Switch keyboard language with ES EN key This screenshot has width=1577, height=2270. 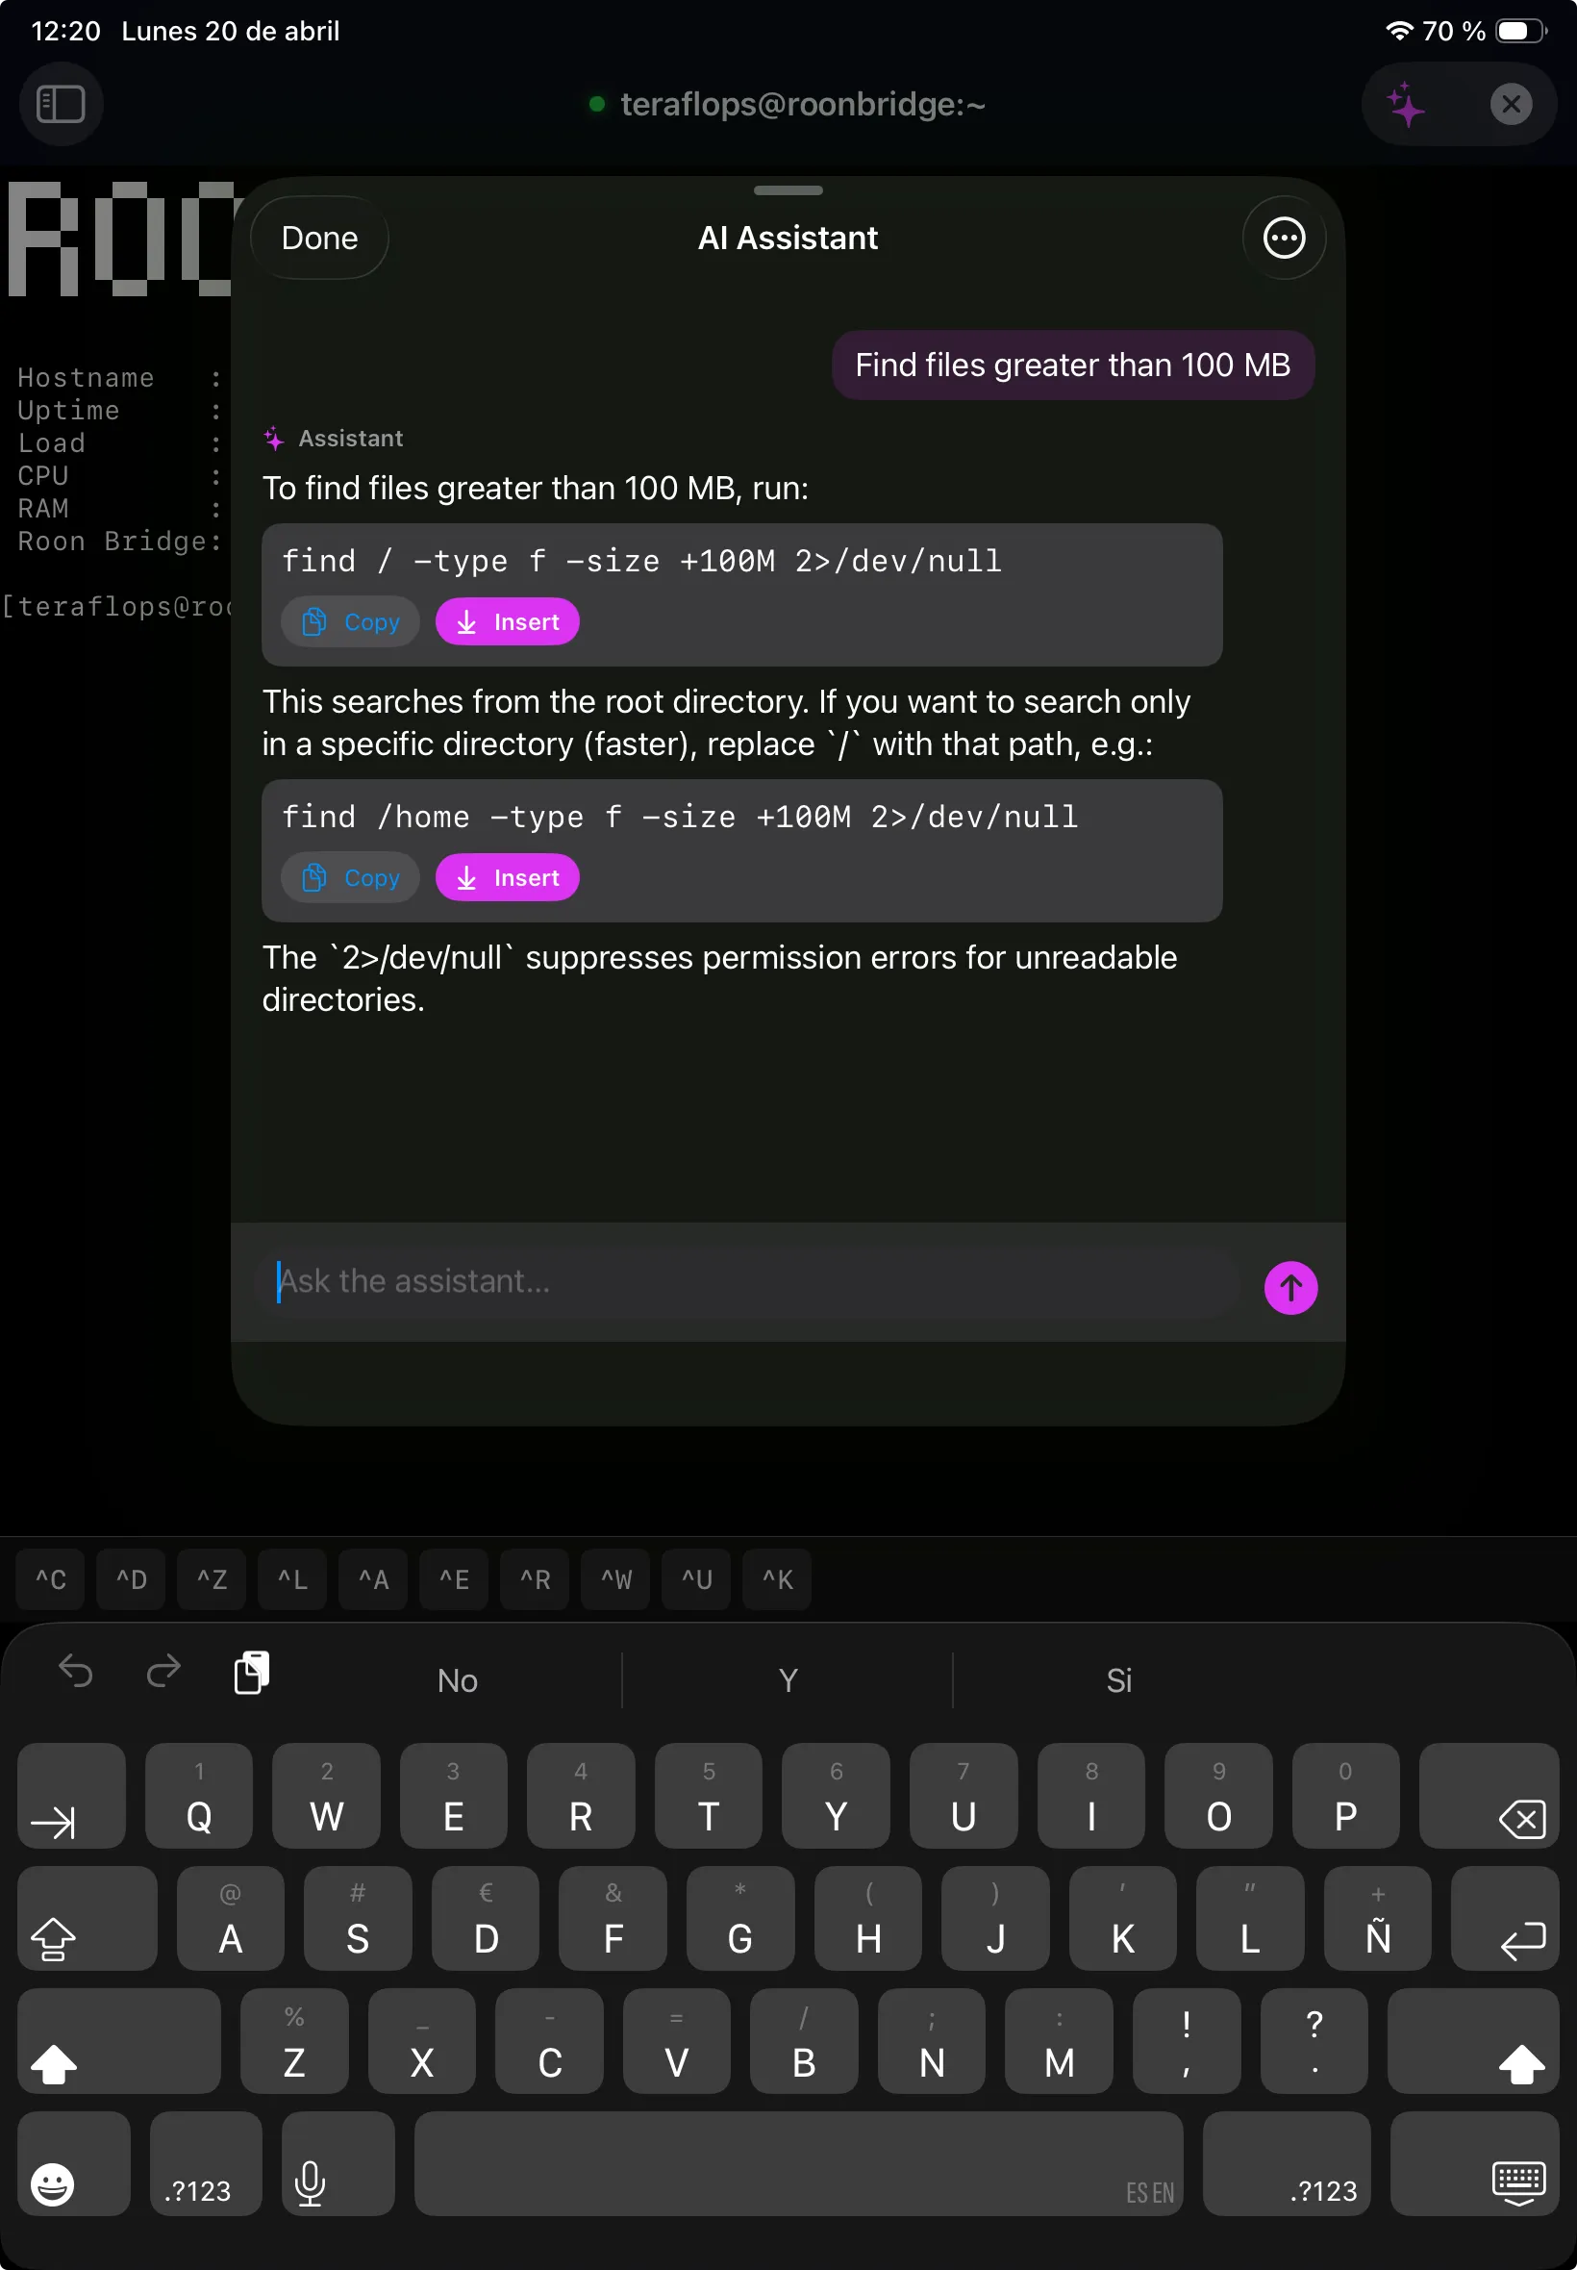pyautogui.click(x=1149, y=2190)
